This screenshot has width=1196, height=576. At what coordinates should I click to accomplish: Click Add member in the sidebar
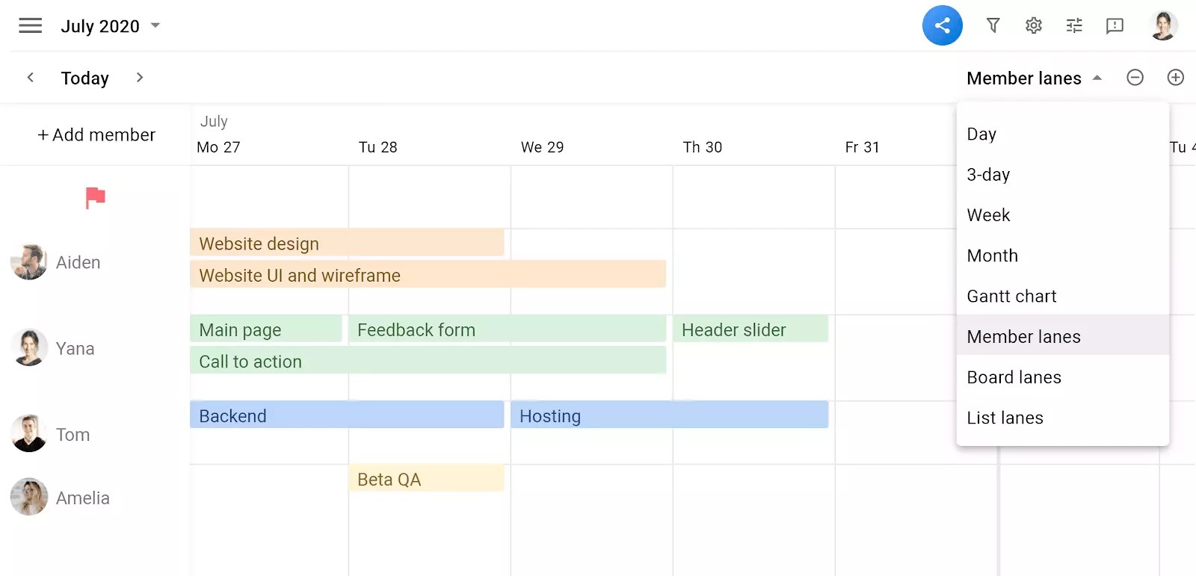tap(96, 134)
